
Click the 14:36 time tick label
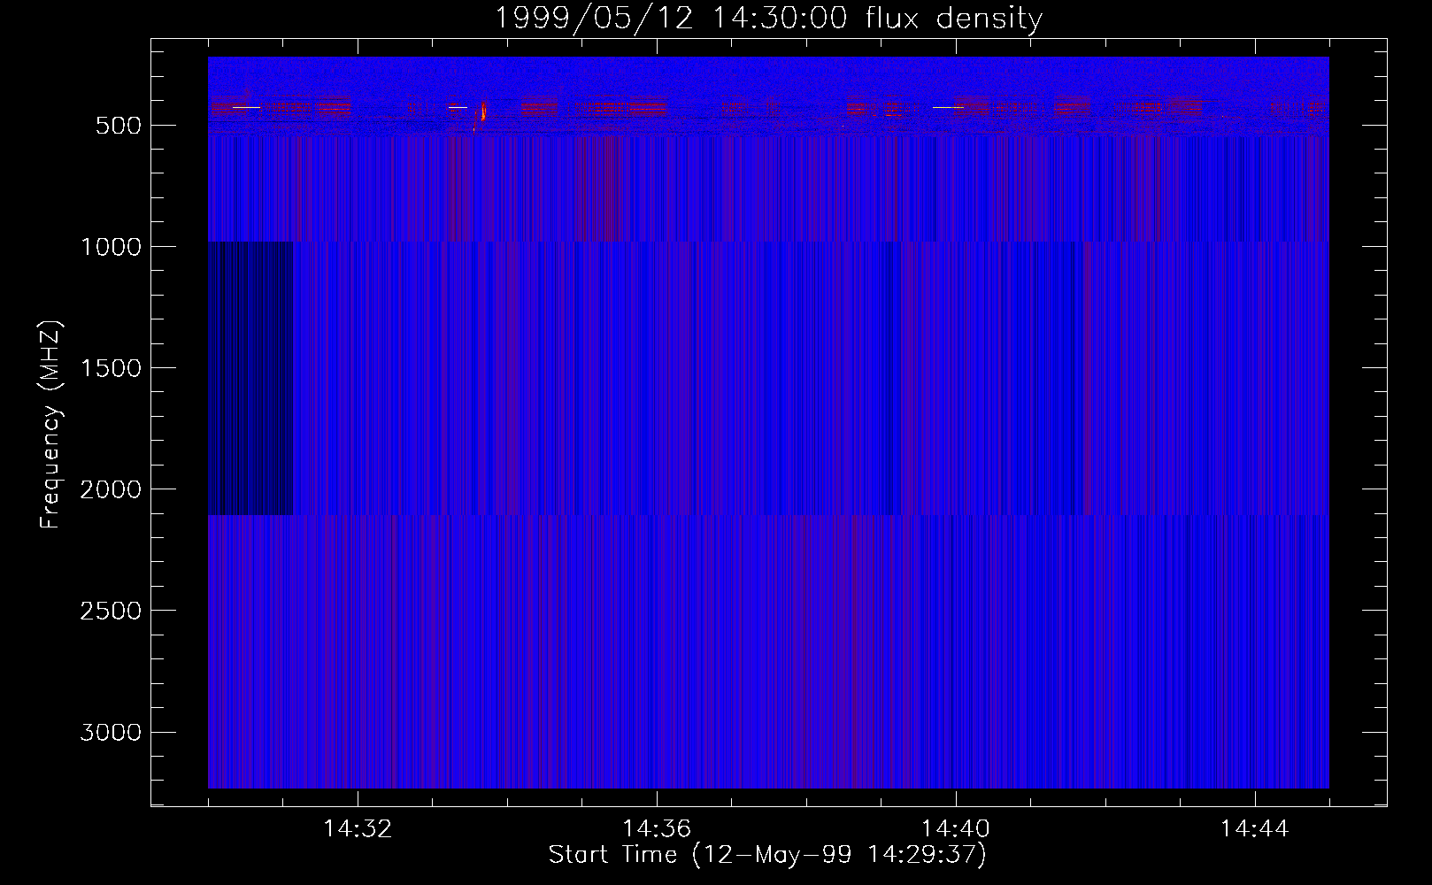click(657, 828)
